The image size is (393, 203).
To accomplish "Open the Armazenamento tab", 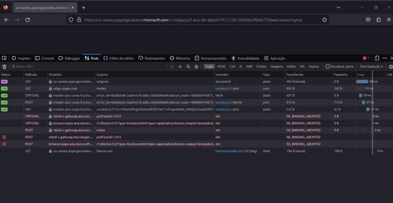I will 211,58.
